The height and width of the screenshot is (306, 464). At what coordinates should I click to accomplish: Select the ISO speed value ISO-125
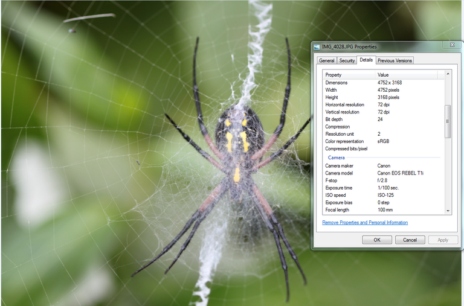tap(385, 195)
